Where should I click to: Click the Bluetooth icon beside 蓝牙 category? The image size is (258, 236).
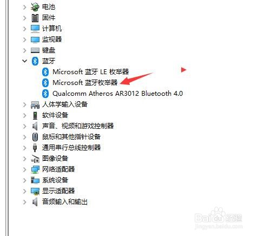tap(35, 61)
